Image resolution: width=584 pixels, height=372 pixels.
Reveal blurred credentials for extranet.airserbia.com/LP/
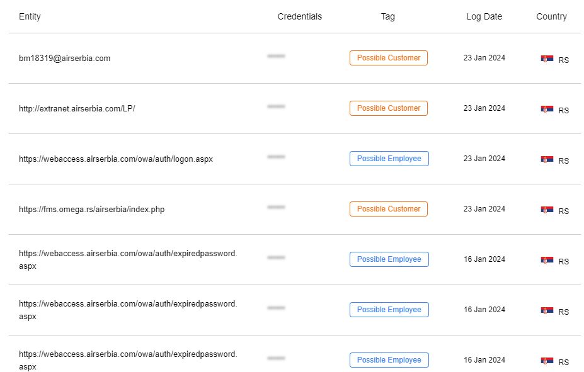click(x=276, y=106)
